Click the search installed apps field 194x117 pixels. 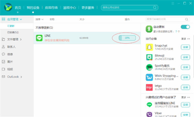(167, 19)
